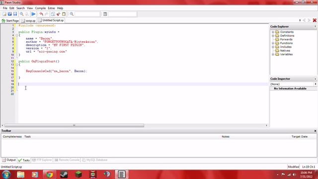Expand the Functions tree node

273,43
